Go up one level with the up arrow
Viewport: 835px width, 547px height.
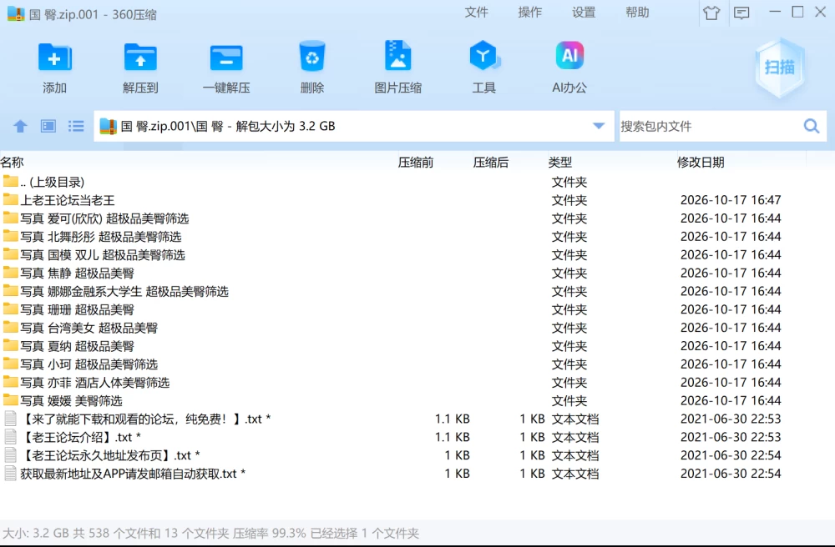click(x=20, y=126)
